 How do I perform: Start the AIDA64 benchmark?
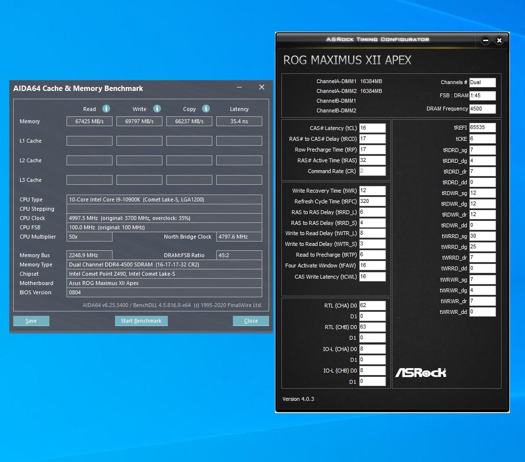141,321
